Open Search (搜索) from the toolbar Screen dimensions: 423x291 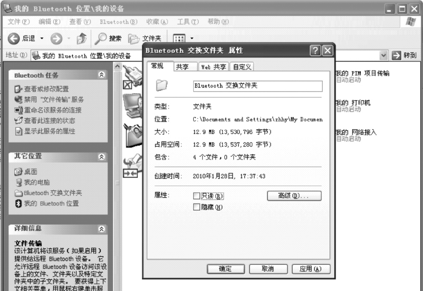[x=108, y=38]
